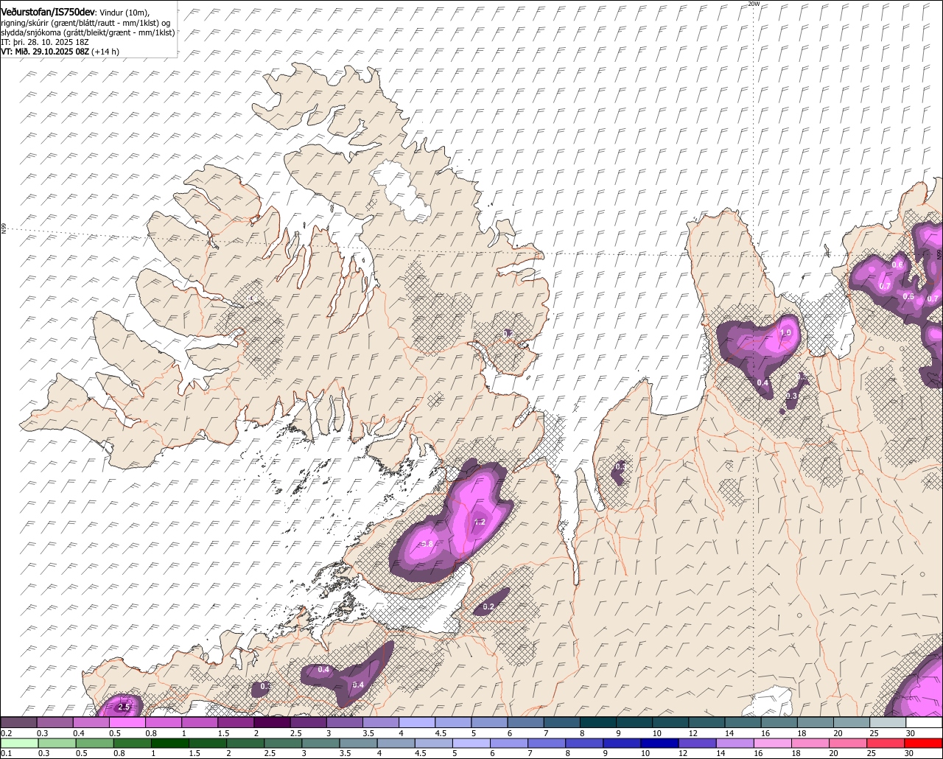Click upper color bar swatch between 25 and 30

pos(888,723)
